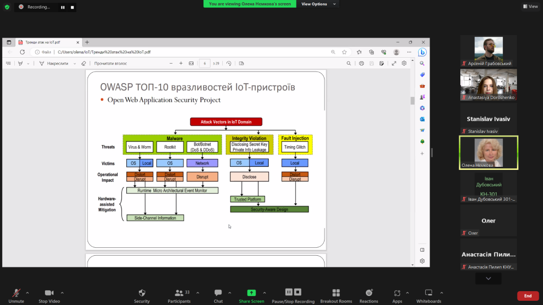Toggle the page view layout icon
The height and width of the screenshot is (305, 543).
pyautogui.click(x=241, y=64)
